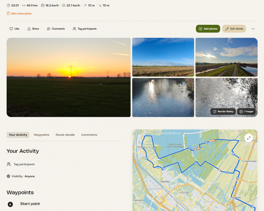Tag participants under Your Activity section

point(24,164)
